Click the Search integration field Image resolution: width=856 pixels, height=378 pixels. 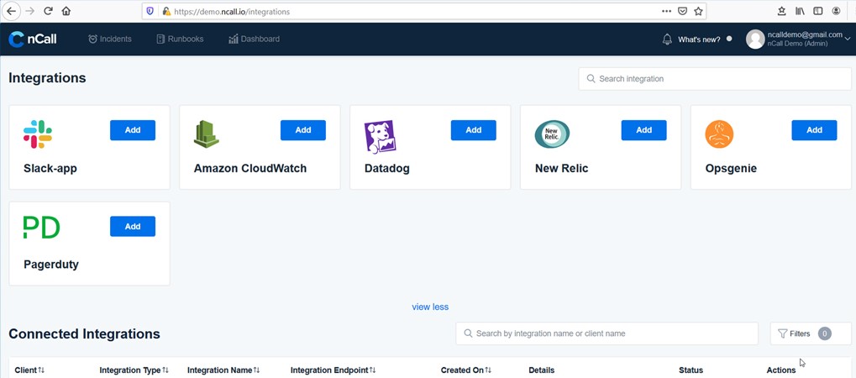tap(715, 79)
